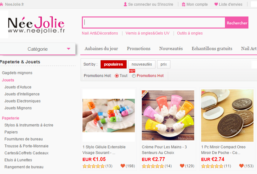This screenshot has width=257, height=174.
Task: Click heart icon on Crème Pour Les Mains
Action: point(182,166)
